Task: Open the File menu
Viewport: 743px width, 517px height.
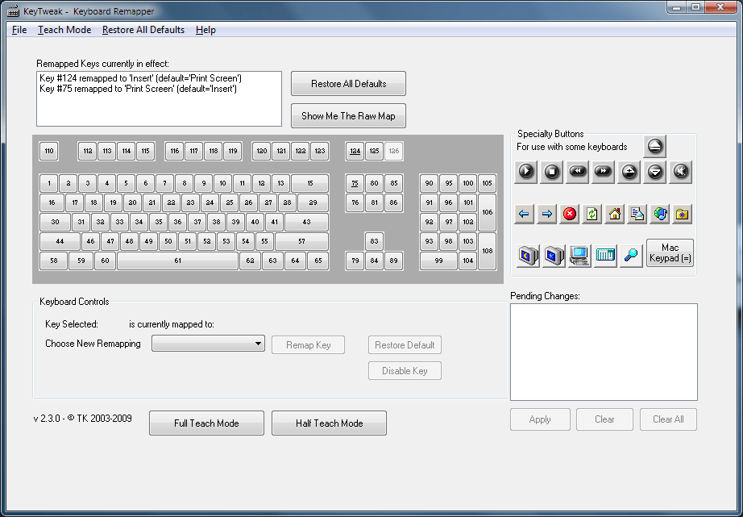Action: tap(19, 30)
